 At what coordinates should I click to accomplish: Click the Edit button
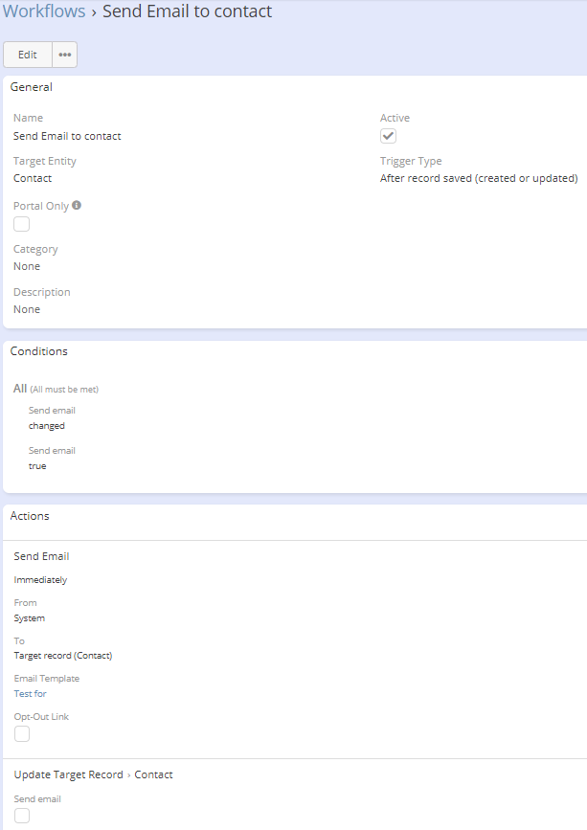[x=28, y=55]
